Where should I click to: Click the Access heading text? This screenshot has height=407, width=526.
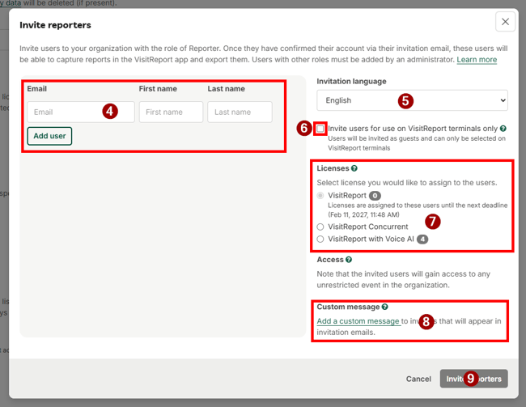click(x=330, y=260)
